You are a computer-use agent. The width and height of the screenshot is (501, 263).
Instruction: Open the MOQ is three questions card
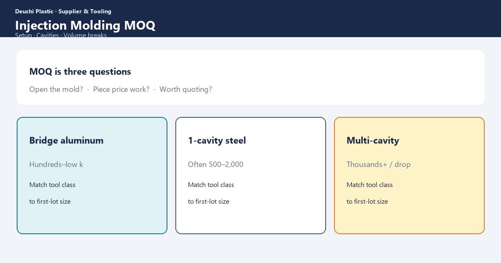click(x=250, y=77)
